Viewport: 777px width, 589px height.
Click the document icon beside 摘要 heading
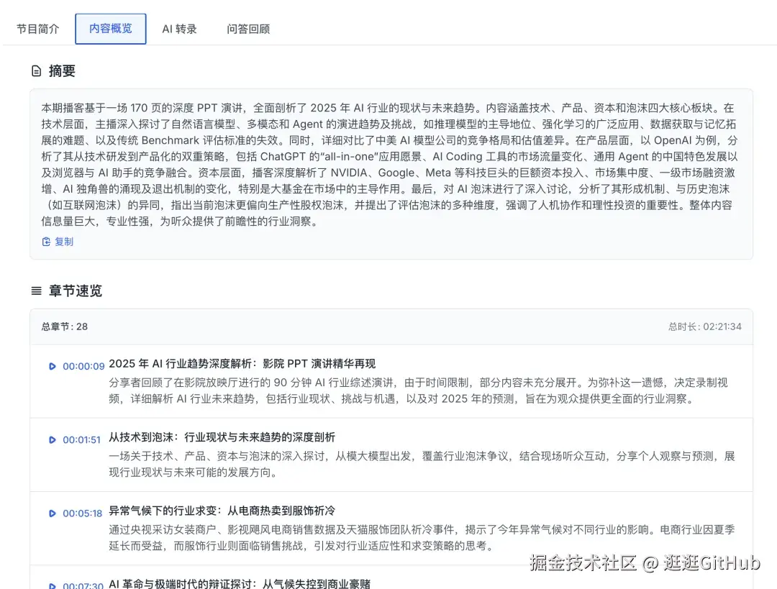coord(36,70)
